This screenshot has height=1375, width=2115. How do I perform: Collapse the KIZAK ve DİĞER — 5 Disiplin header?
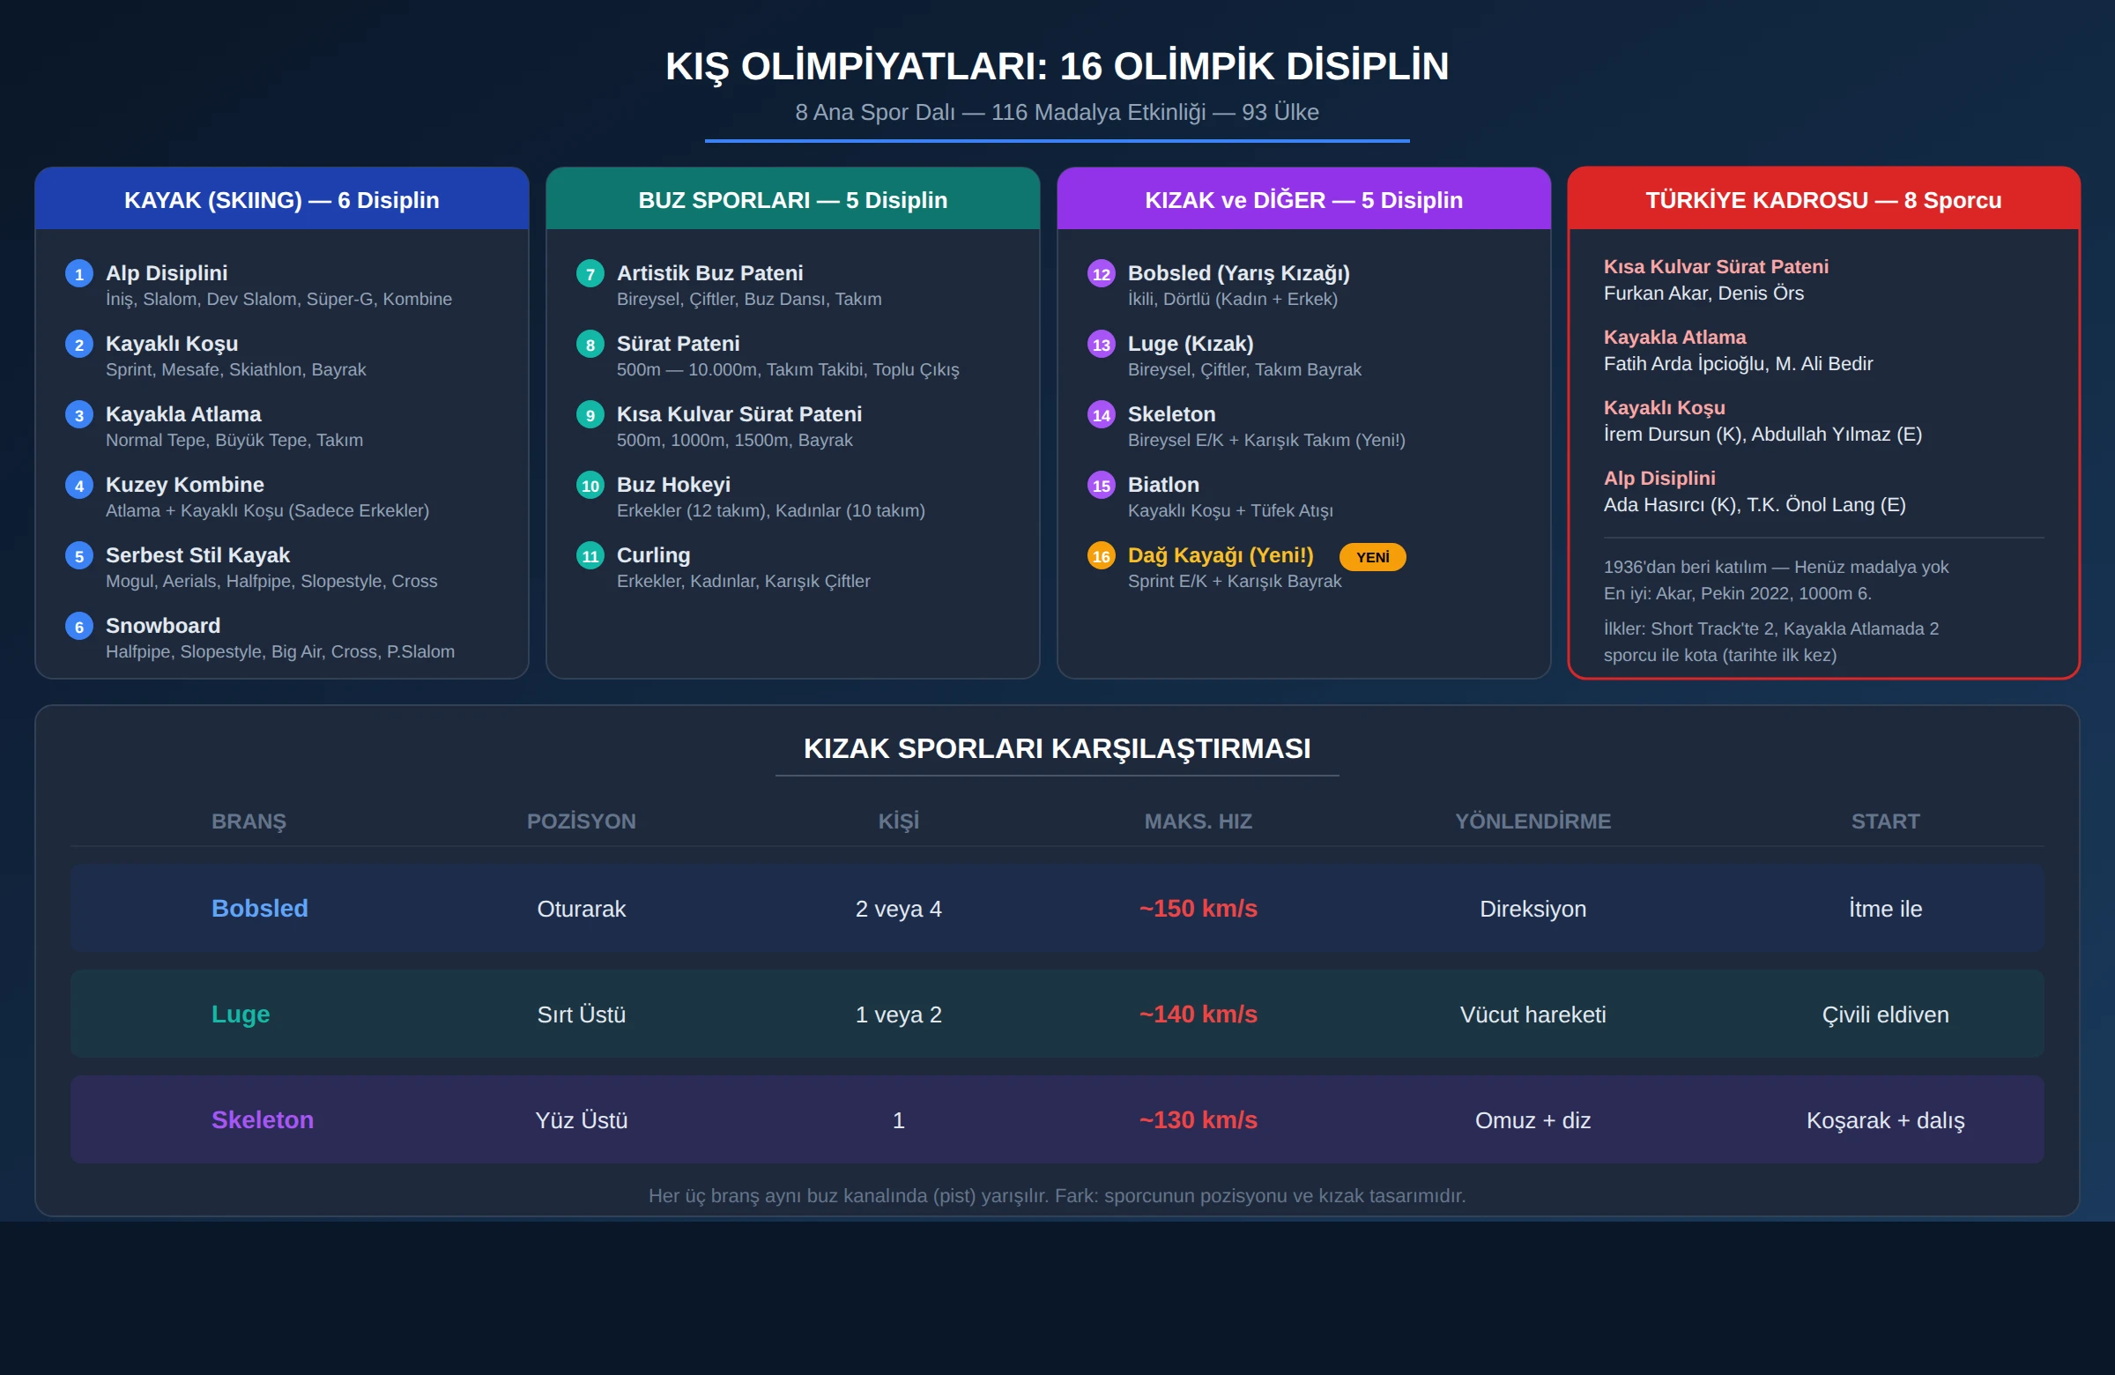[x=1303, y=199]
